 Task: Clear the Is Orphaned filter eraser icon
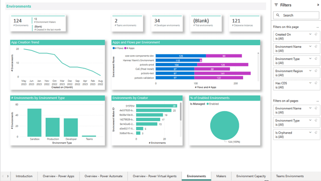click(316, 133)
